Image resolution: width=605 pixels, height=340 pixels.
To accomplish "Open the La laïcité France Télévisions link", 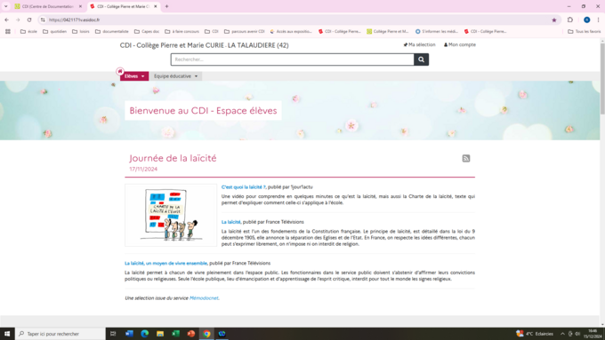I will pyautogui.click(x=230, y=222).
